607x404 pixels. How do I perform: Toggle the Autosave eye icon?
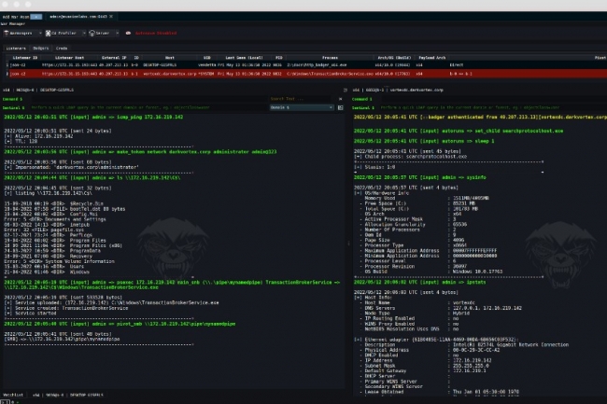coord(128,34)
